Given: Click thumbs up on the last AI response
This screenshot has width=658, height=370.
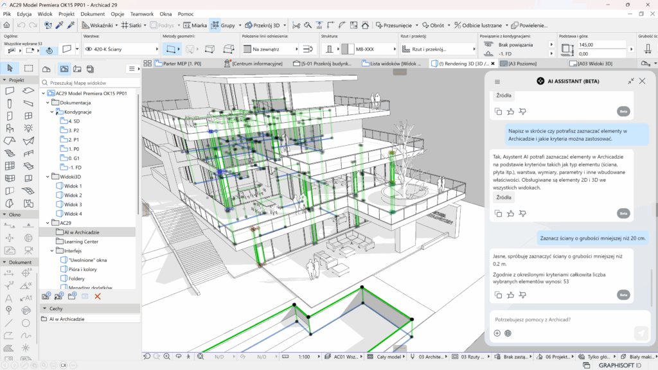Looking at the screenshot, I should 510,295.
